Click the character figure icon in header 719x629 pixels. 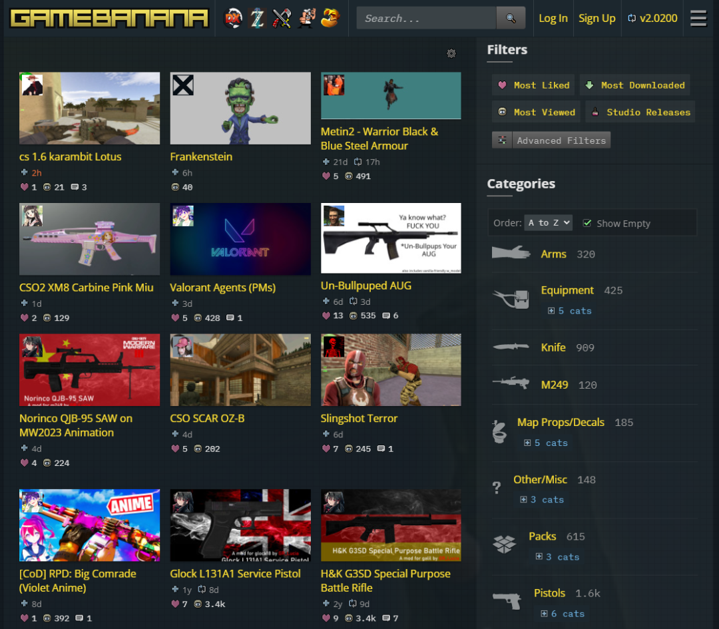click(306, 19)
